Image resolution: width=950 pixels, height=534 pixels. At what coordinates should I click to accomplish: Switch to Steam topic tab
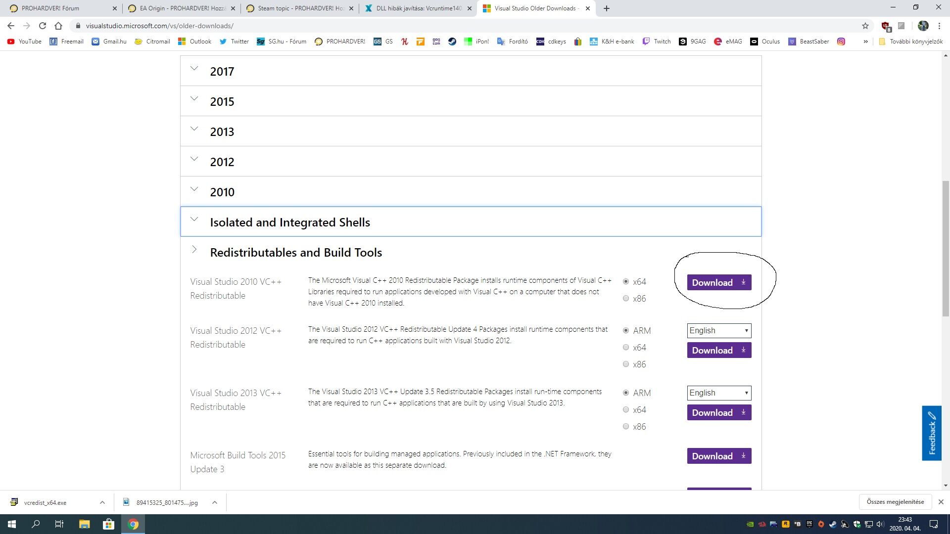(x=299, y=8)
